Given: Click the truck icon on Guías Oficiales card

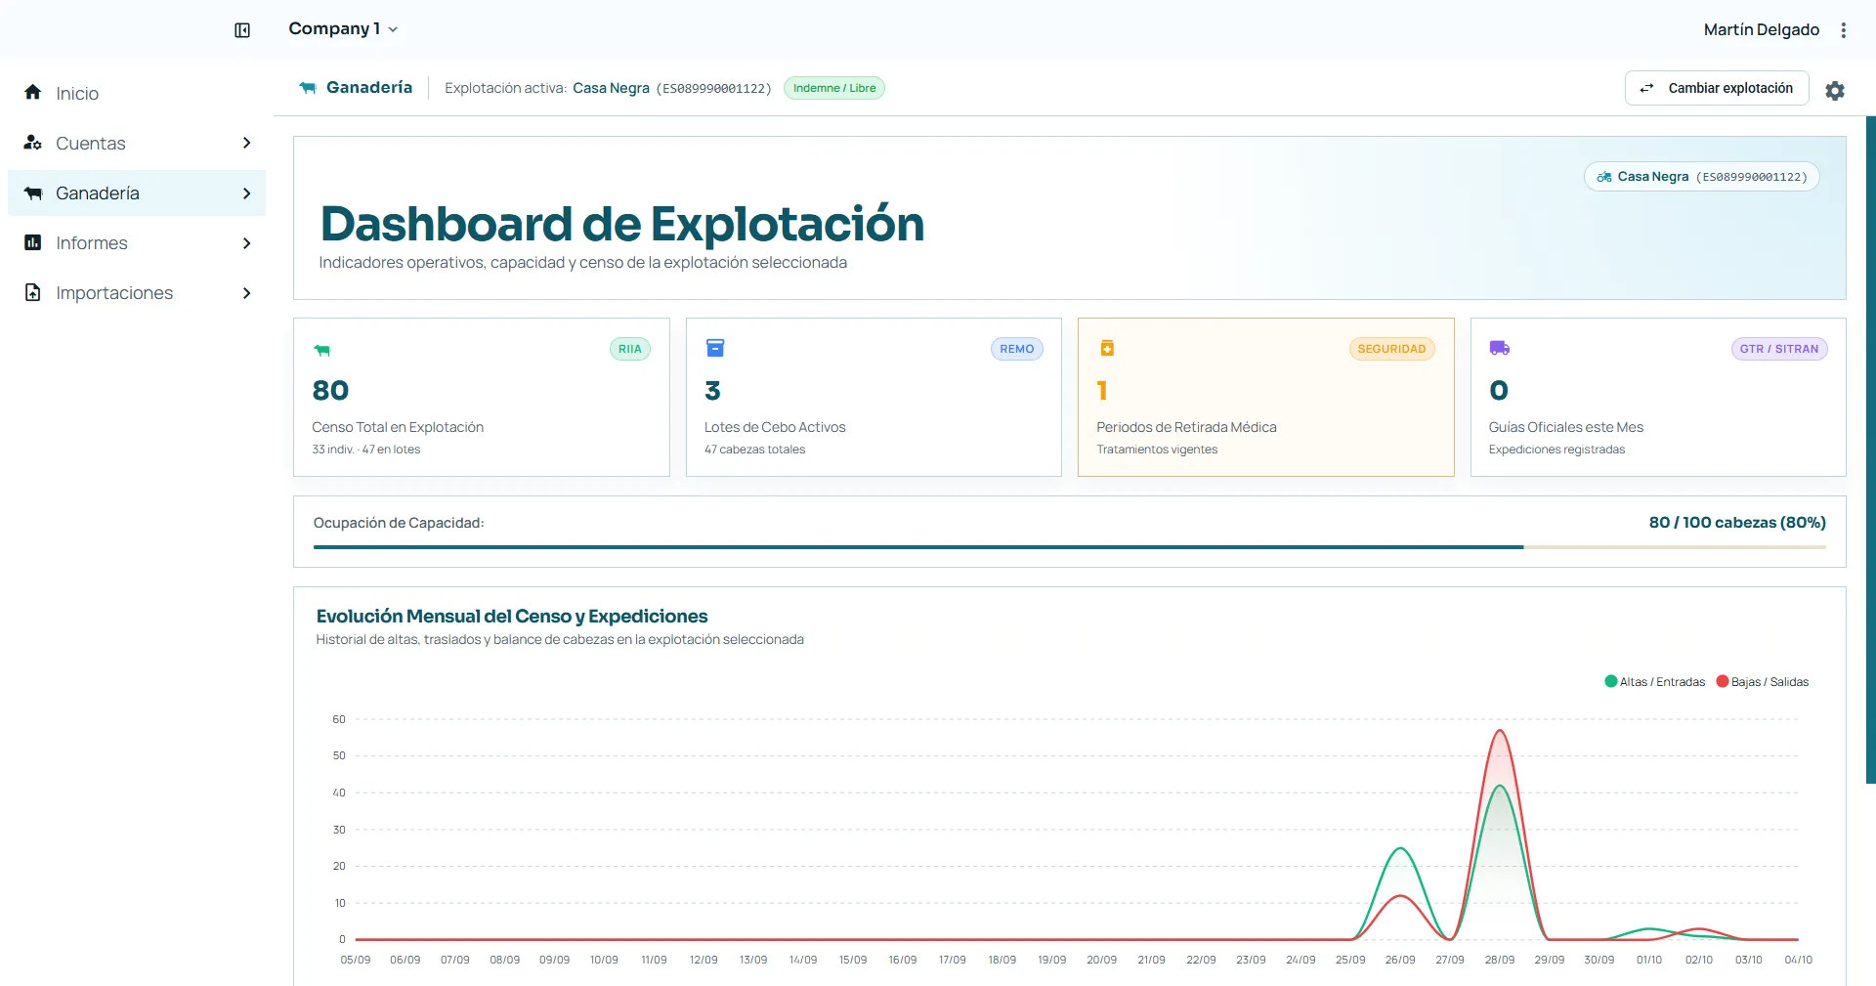Looking at the screenshot, I should 1500,348.
